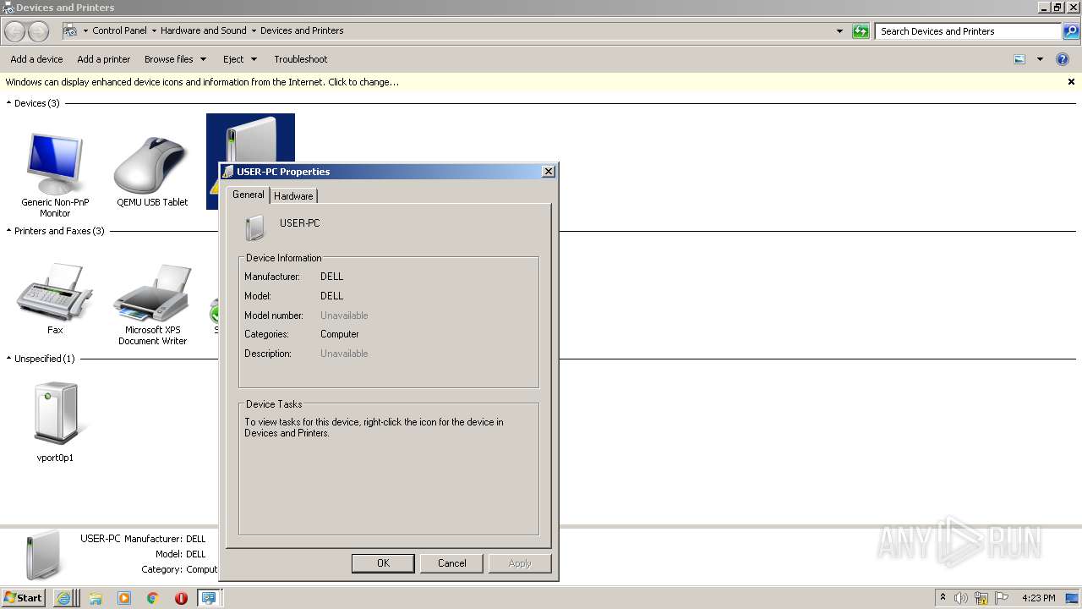Click the USER-PC computer icon in Properties dialog
Screen dimensions: 1082x609
[x=254, y=228]
